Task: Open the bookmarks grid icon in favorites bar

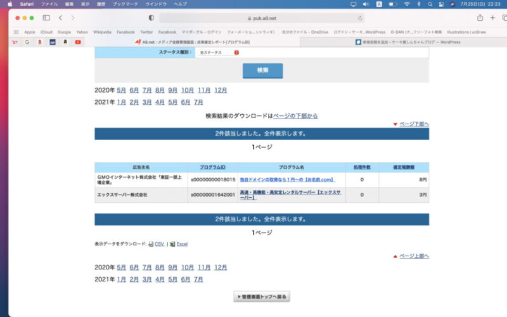Action: 16,32
